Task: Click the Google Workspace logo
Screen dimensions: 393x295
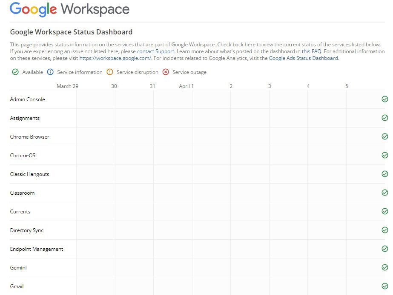Action: (x=69, y=9)
